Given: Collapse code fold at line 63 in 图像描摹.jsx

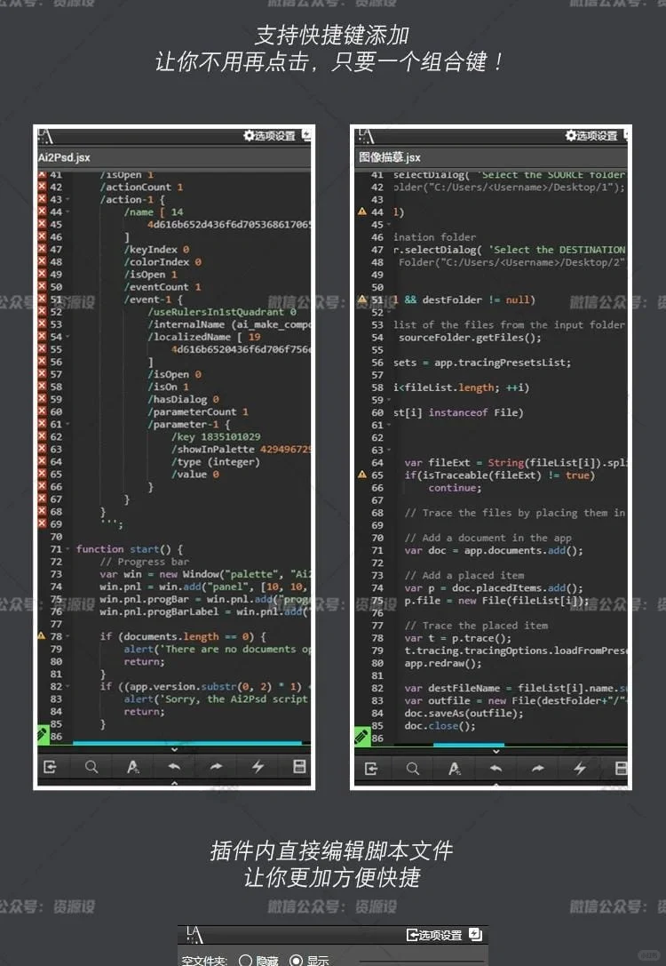Looking at the screenshot, I should click(x=388, y=450).
